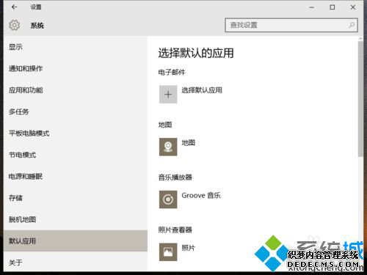
Task: Click the 音乐播放器 section label
Action: pos(175,177)
